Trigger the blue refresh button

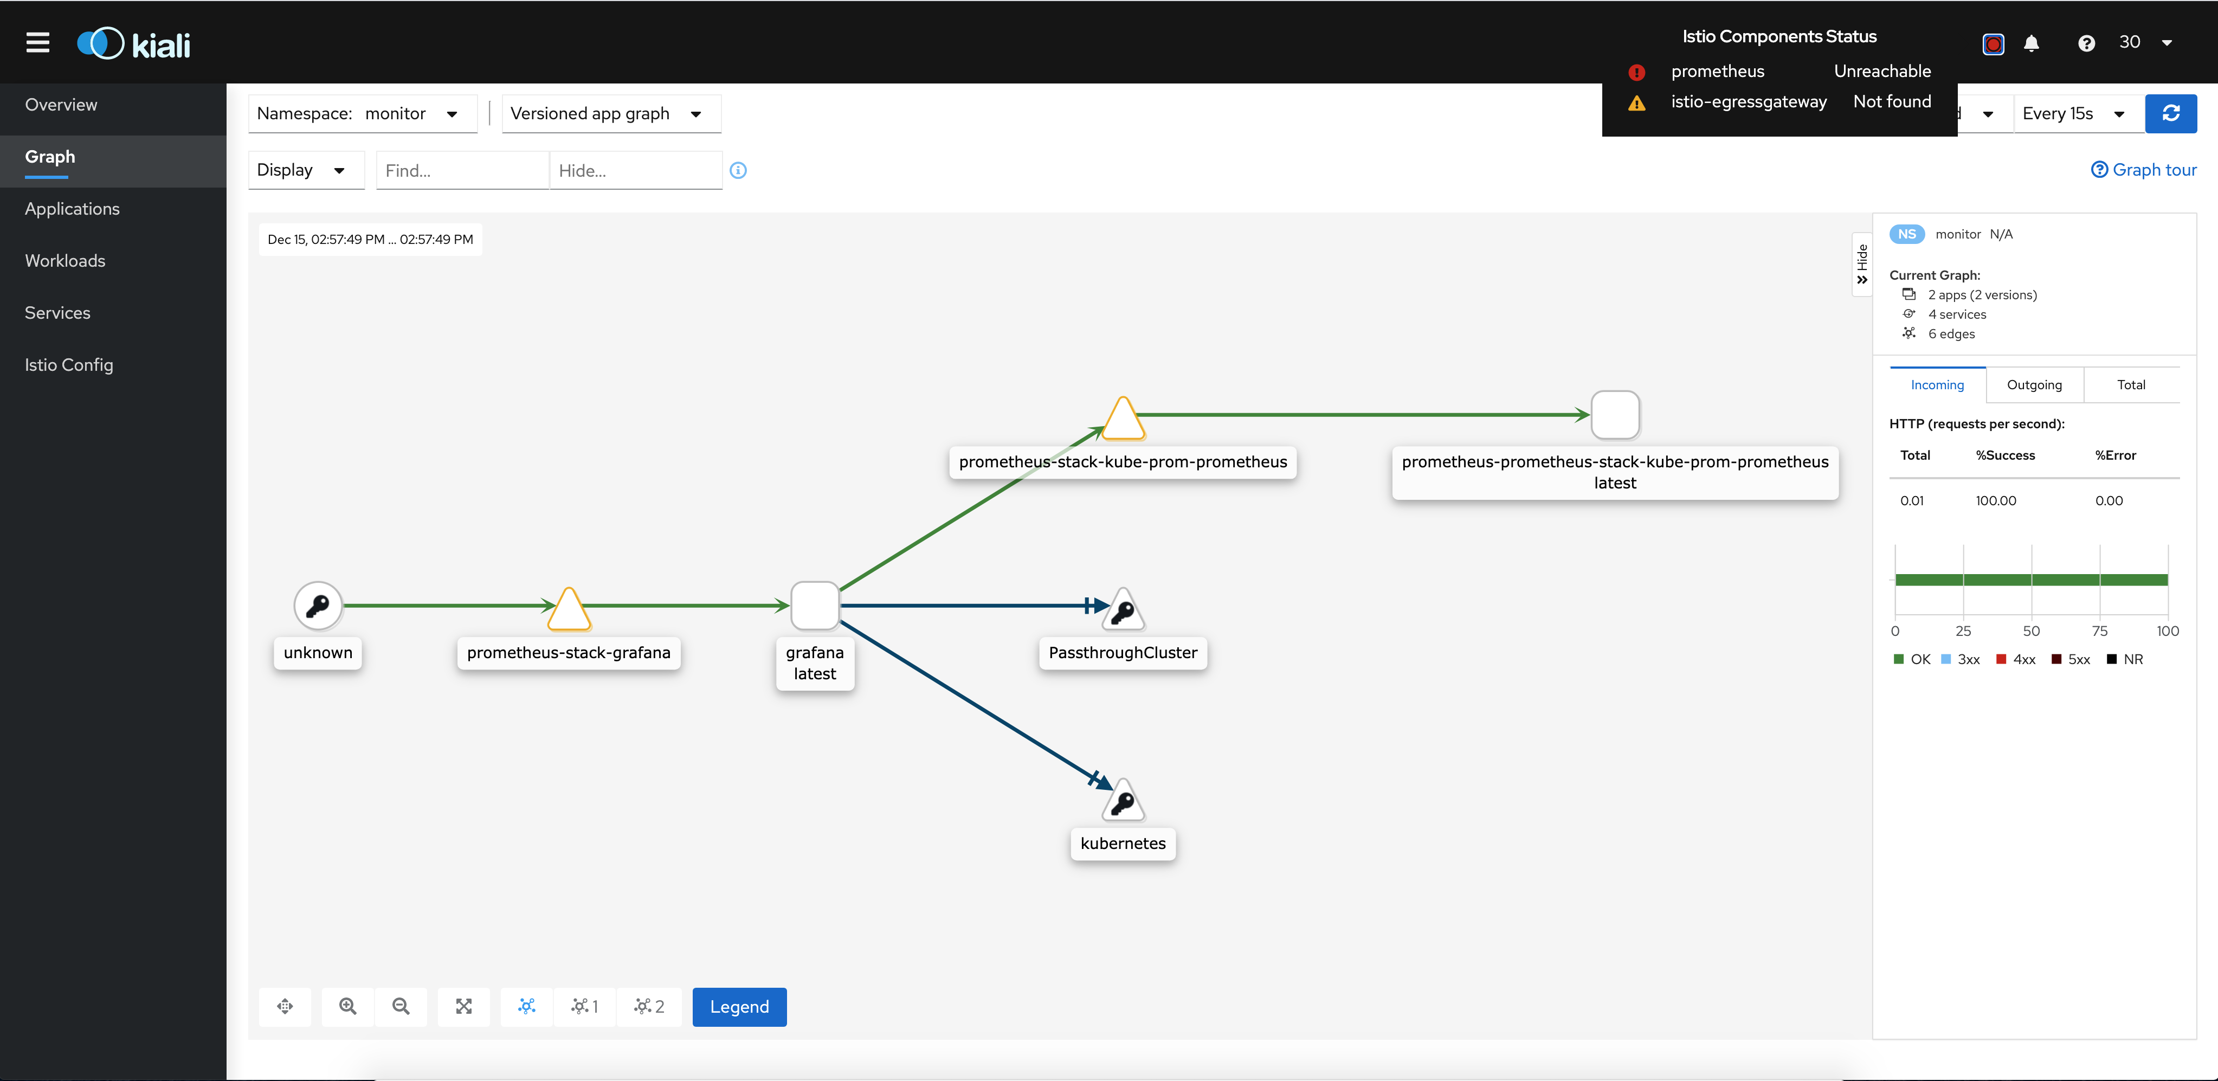pos(2171,113)
